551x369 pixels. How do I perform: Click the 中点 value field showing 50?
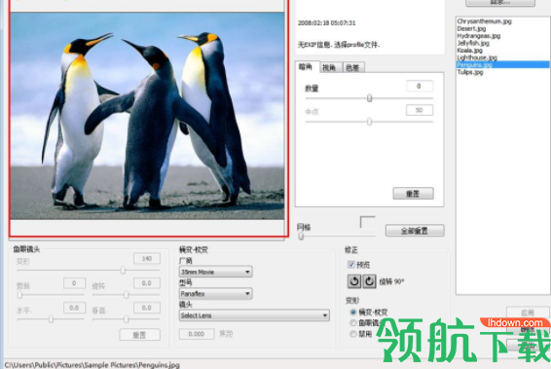click(420, 110)
